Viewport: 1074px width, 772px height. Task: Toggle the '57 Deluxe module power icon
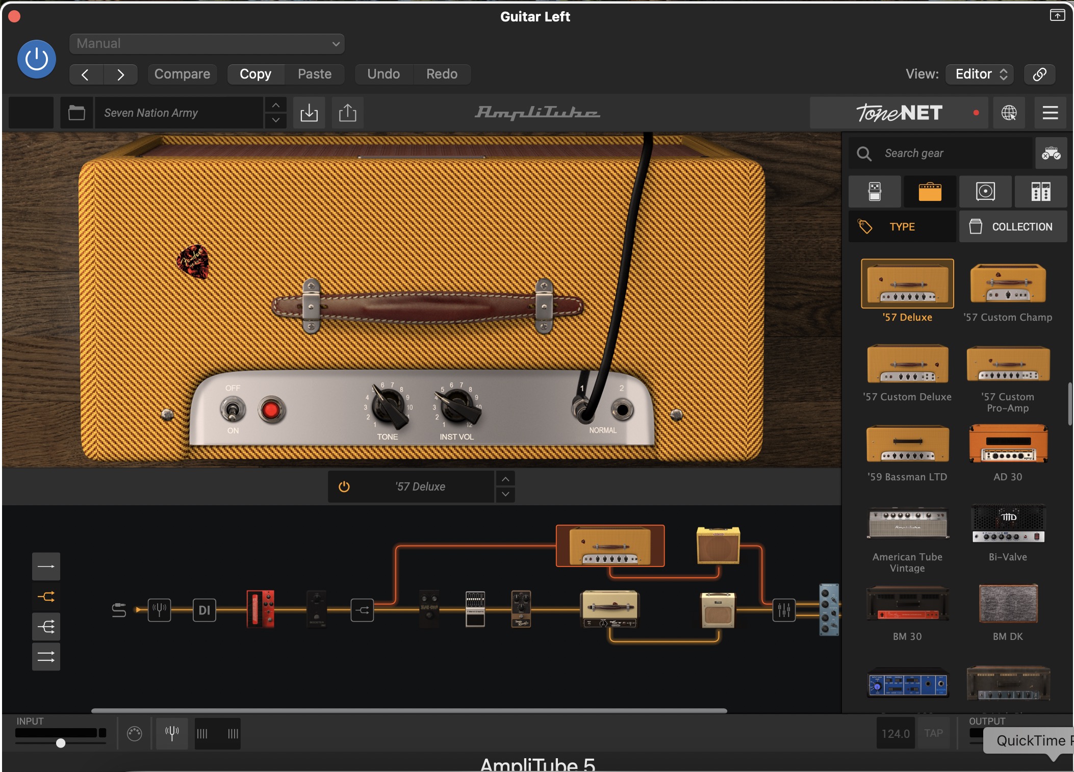[344, 487]
